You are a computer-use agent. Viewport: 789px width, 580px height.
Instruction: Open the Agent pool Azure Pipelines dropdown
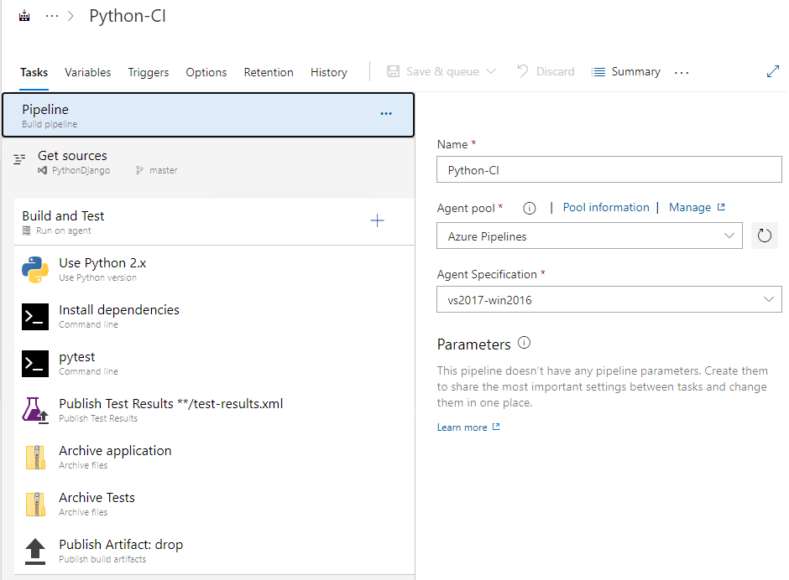pyautogui.click(x=589, y=236)
